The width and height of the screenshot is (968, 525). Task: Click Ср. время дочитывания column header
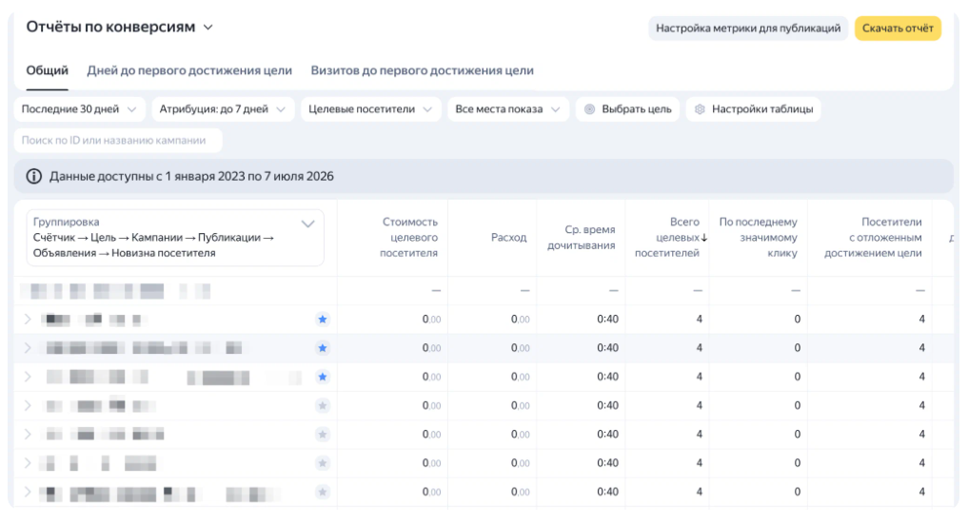pos(581,238)
